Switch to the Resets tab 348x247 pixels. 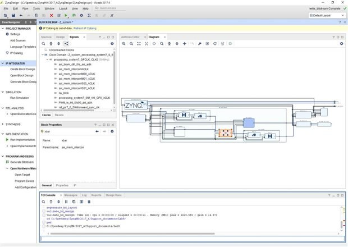tap(59, 115)
